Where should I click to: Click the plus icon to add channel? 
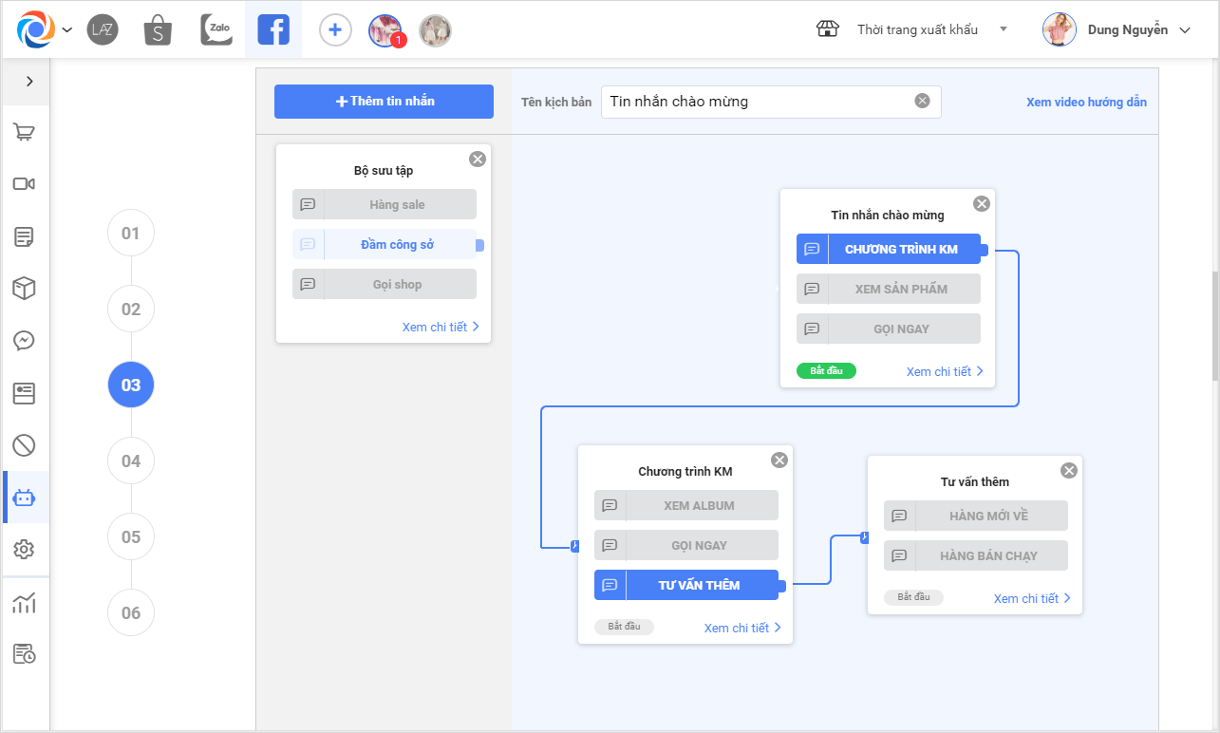pos(334,30)
